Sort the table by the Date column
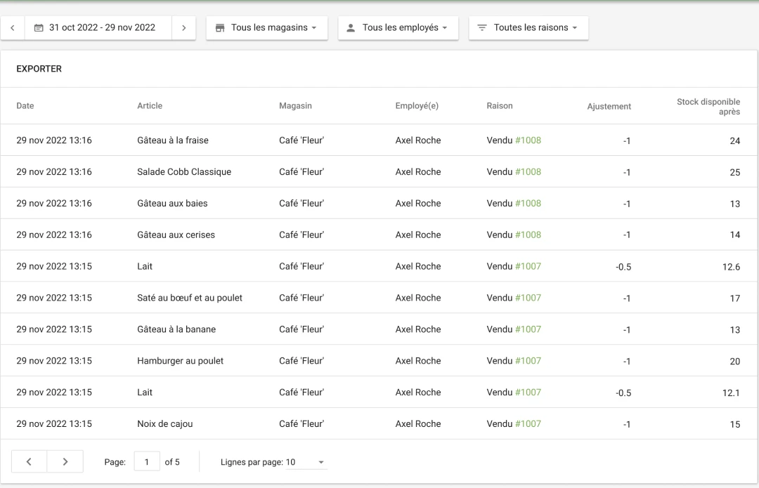 pyautogui.click(x=25, y=105)
